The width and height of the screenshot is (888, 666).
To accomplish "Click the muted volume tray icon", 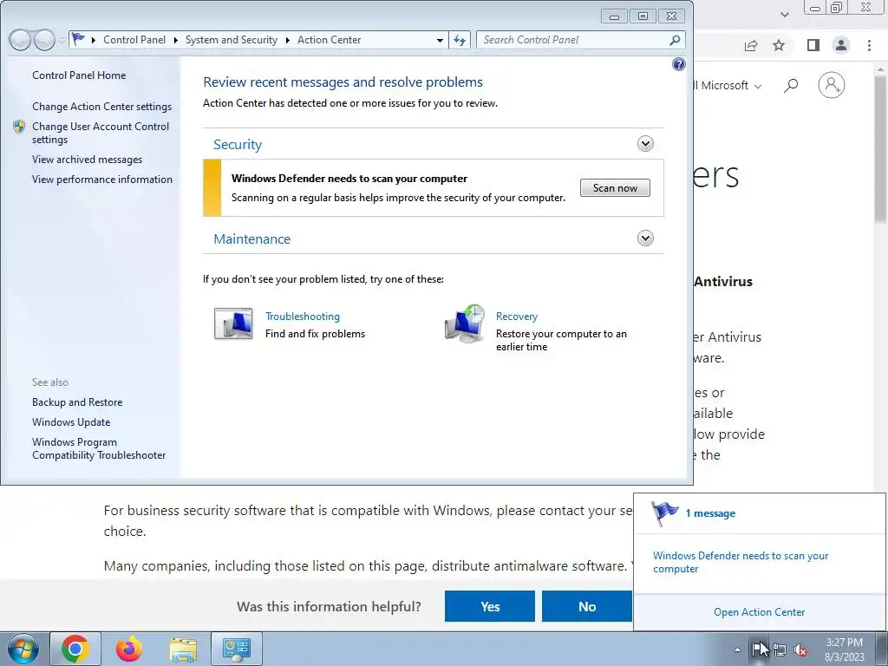I will point(800,650).
